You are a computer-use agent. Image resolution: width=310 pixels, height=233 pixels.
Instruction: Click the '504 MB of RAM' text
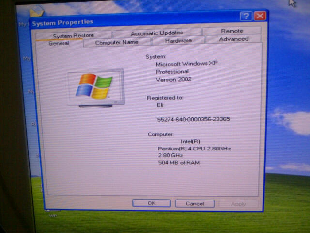point(179,163)
